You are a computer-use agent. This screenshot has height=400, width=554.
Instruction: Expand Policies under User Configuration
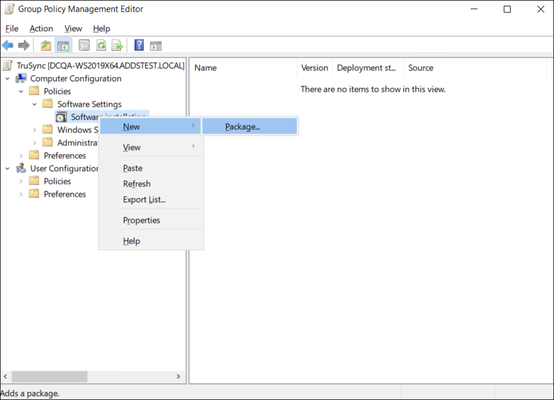click(21, 181)
